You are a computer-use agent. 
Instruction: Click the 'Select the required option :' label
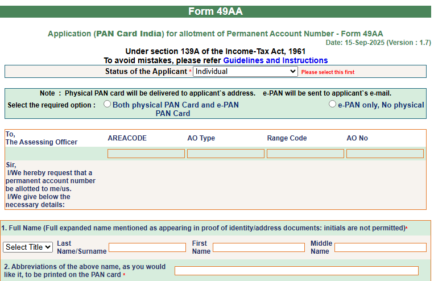click(52, 105)
